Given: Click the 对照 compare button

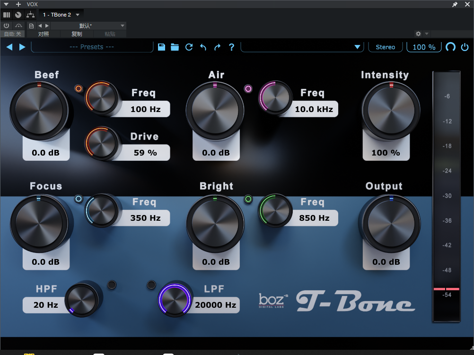Looking at the screenshot, I should 43,34.
